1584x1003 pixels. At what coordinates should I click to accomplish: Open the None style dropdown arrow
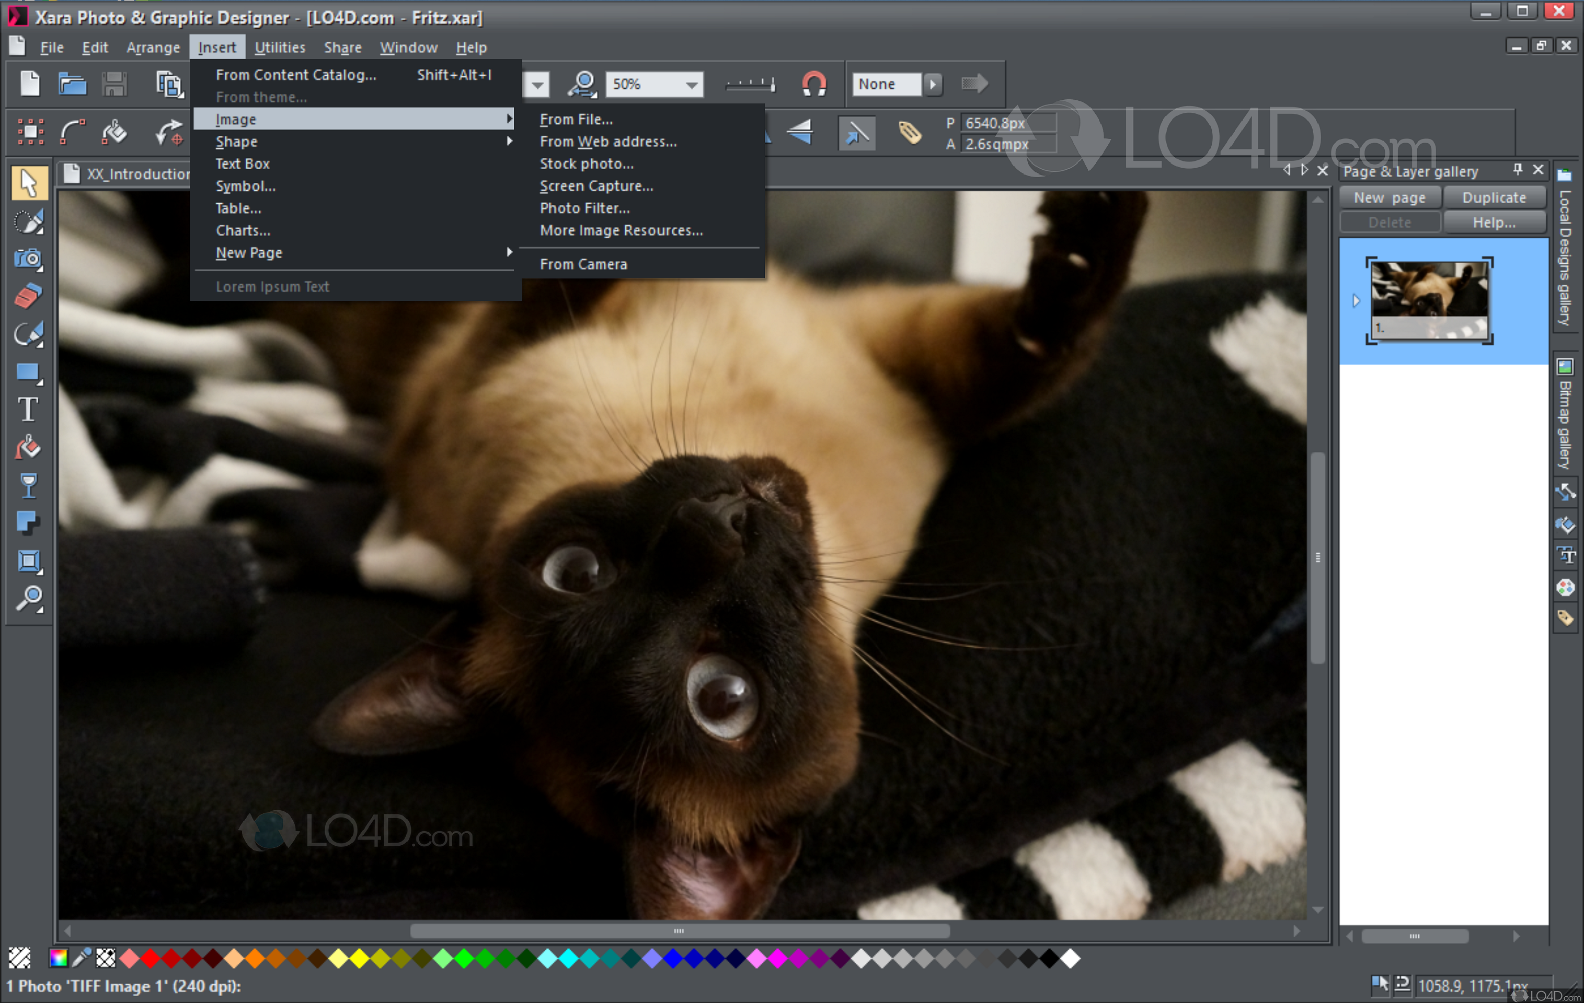(932, 84)
